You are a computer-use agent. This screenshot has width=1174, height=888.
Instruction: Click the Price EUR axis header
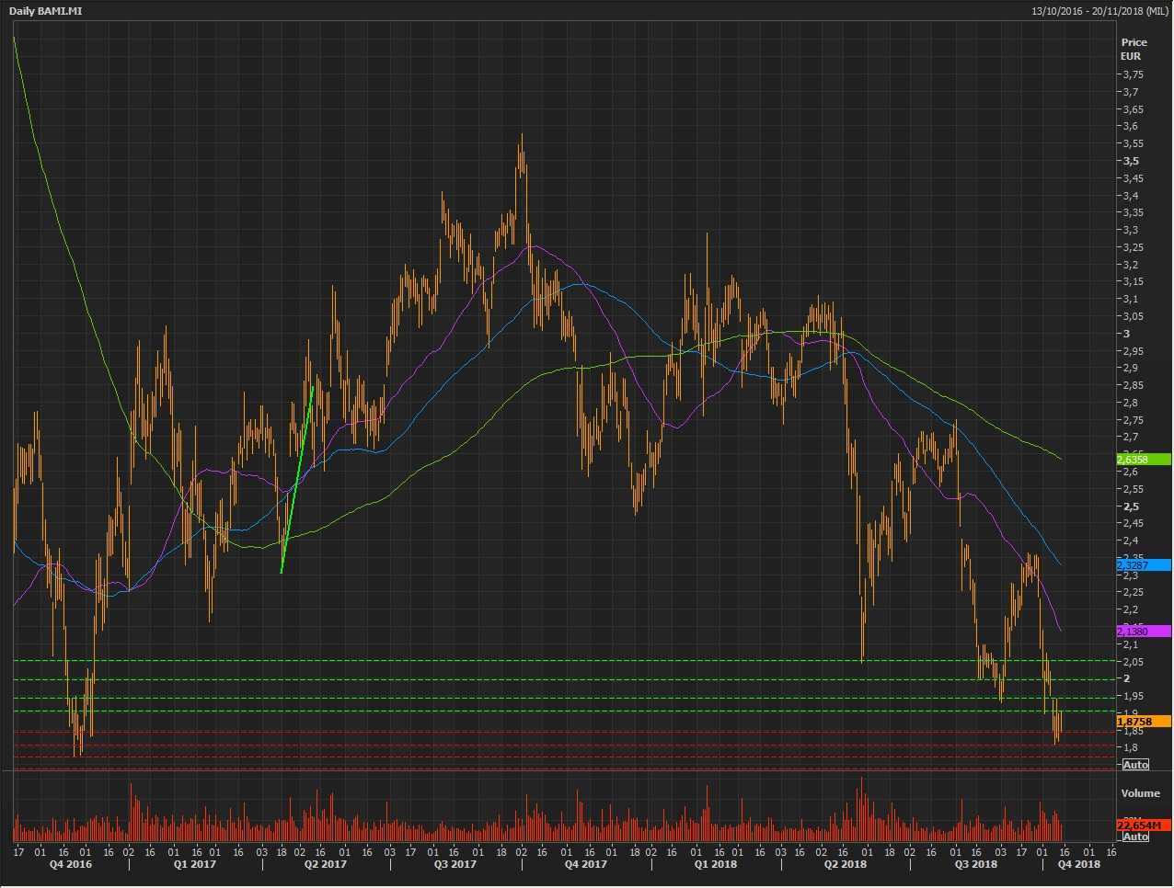pos(1134,49)
